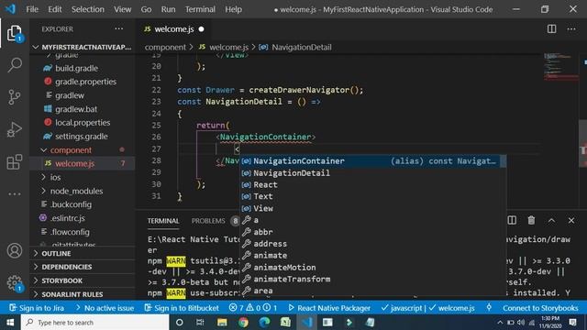587x330 pixels.
Task: Open the Selection menu
Action: [88, 9]
